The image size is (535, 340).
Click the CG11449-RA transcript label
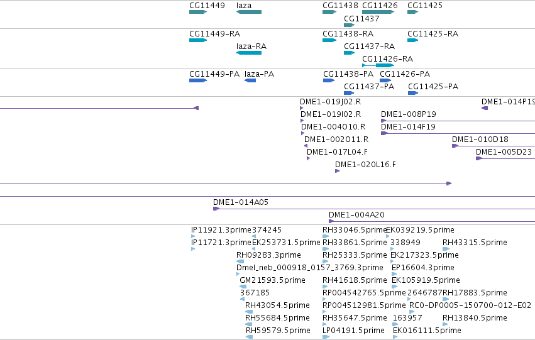coord(214,34)
